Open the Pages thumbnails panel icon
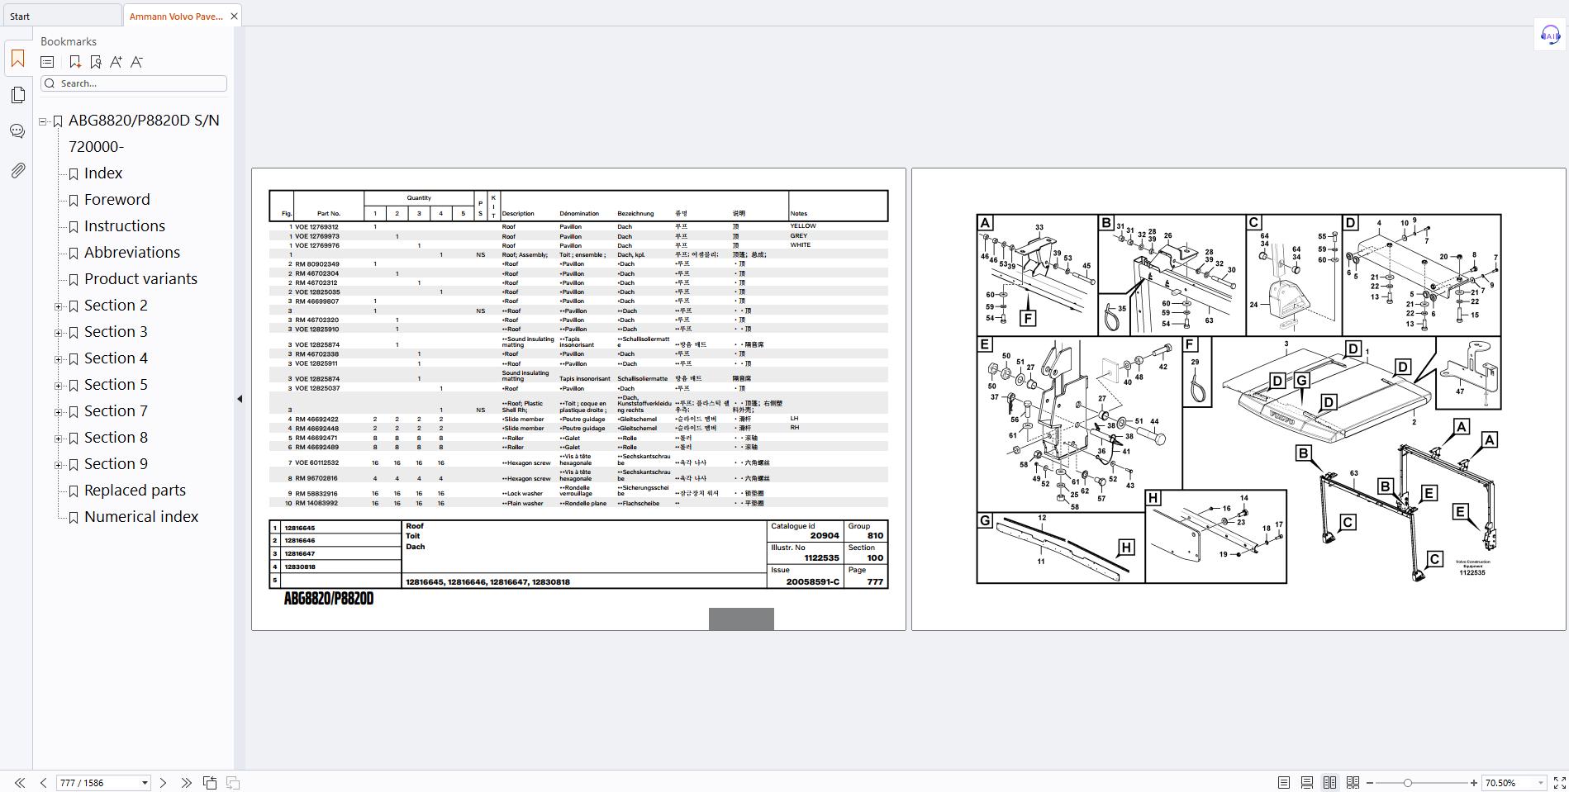The height and width of the screenshot is (792, 1569). click(x=17, y=95)
